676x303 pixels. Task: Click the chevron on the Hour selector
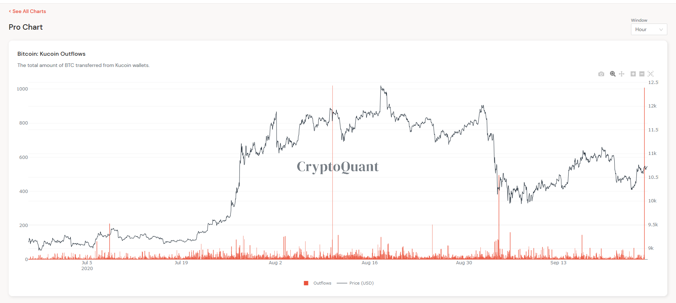(662, 29)
